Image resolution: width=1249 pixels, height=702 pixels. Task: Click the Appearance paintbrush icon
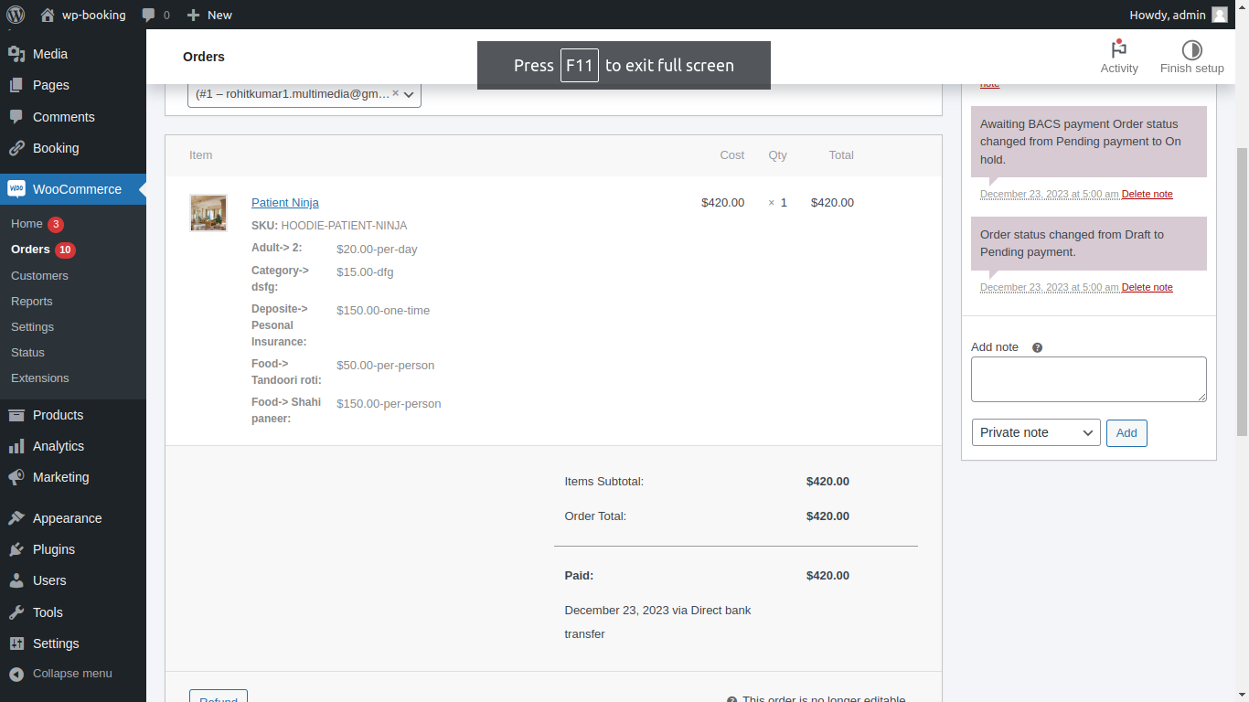click(16, 518)
